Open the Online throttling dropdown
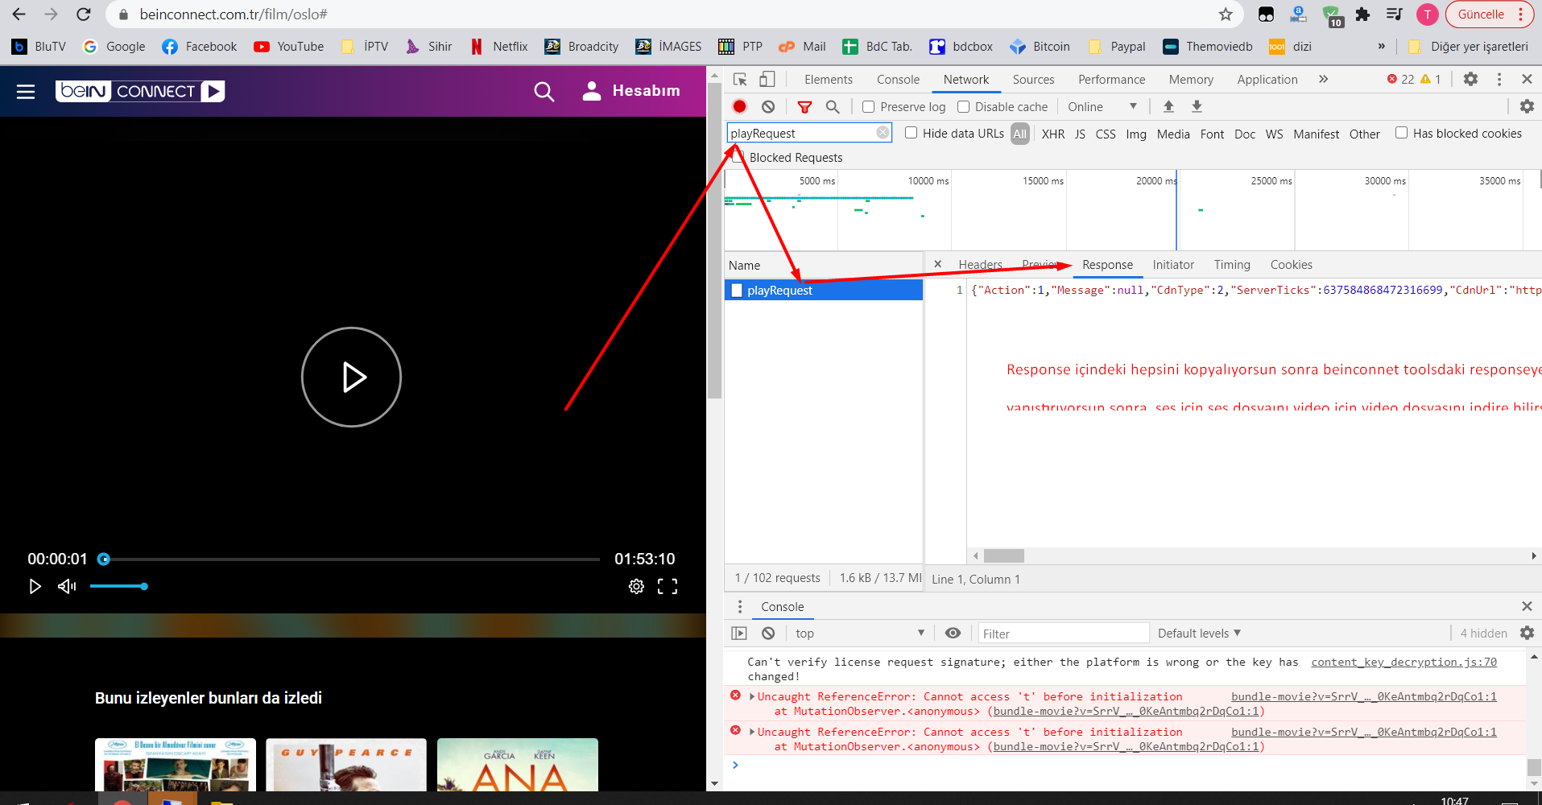1542x805 pixels. coord(1102,106)
